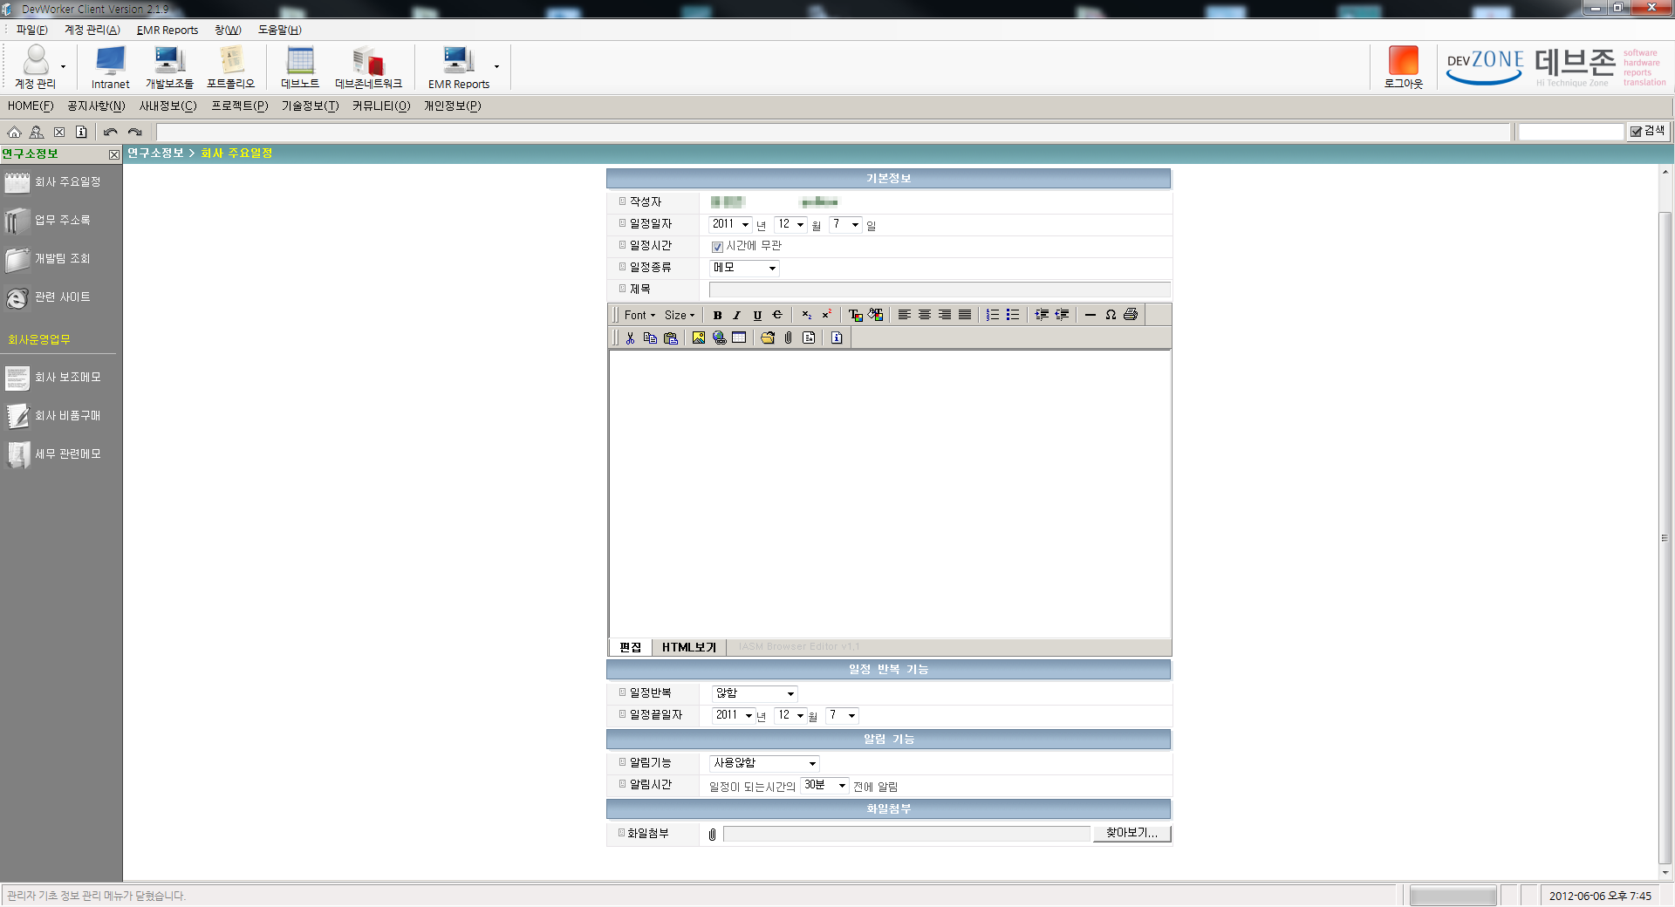The image size is (1675, 907).
Task: Open the 일정일자 month dropdown
Action: pos(791,224)
